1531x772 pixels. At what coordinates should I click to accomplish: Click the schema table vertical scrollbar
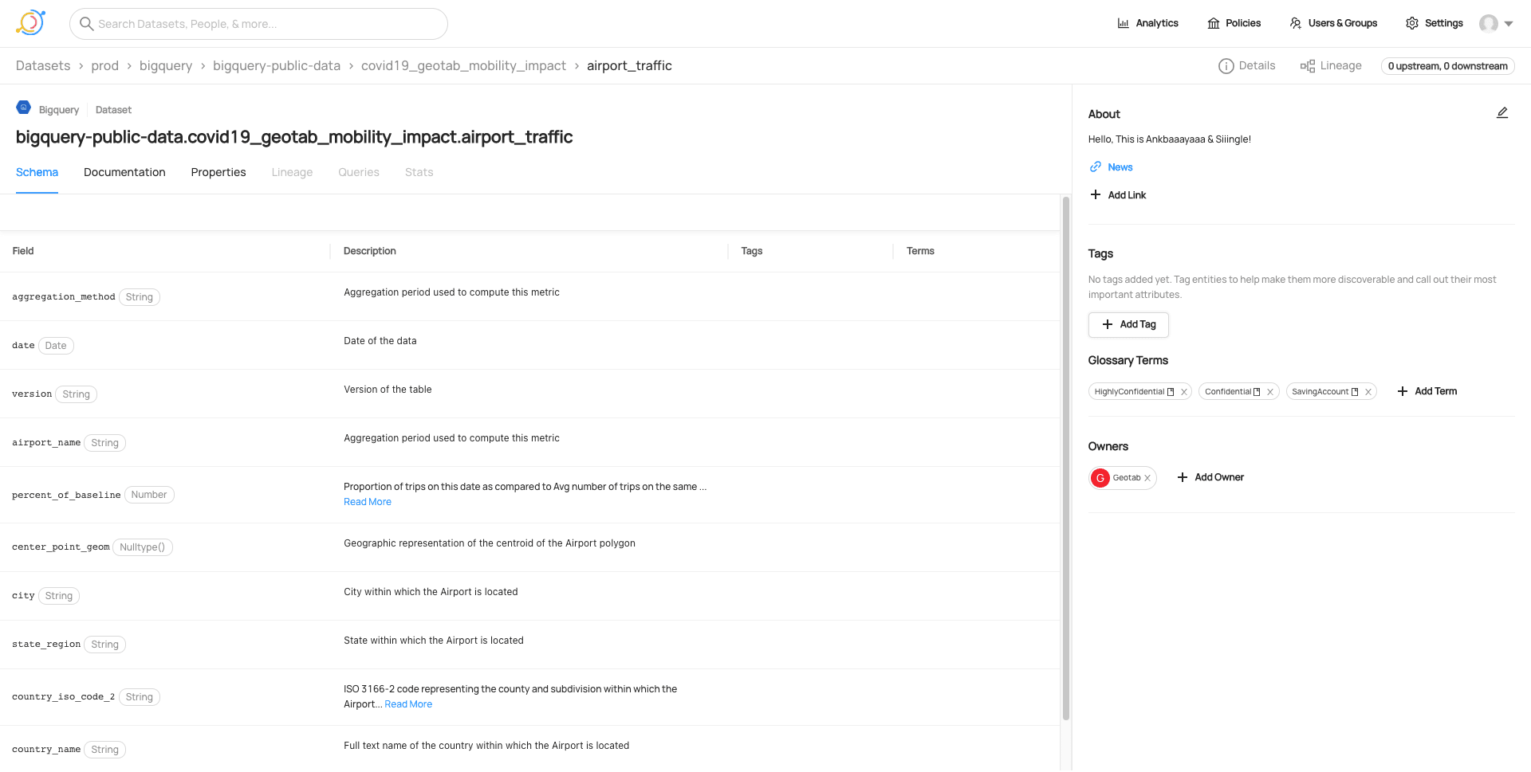click(x=1065, y=460)
